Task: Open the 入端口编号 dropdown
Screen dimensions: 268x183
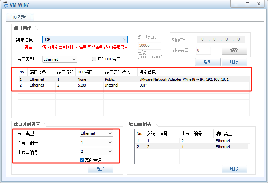Action: [x=96, y=142]
